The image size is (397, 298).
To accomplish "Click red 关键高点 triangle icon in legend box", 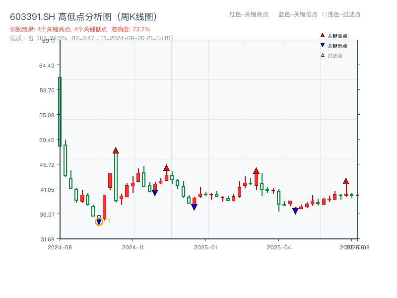I will coord(322,36).
